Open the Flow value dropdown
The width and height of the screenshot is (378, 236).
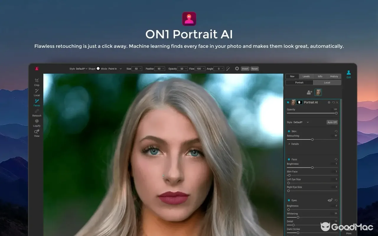click(x=200, y=69)
